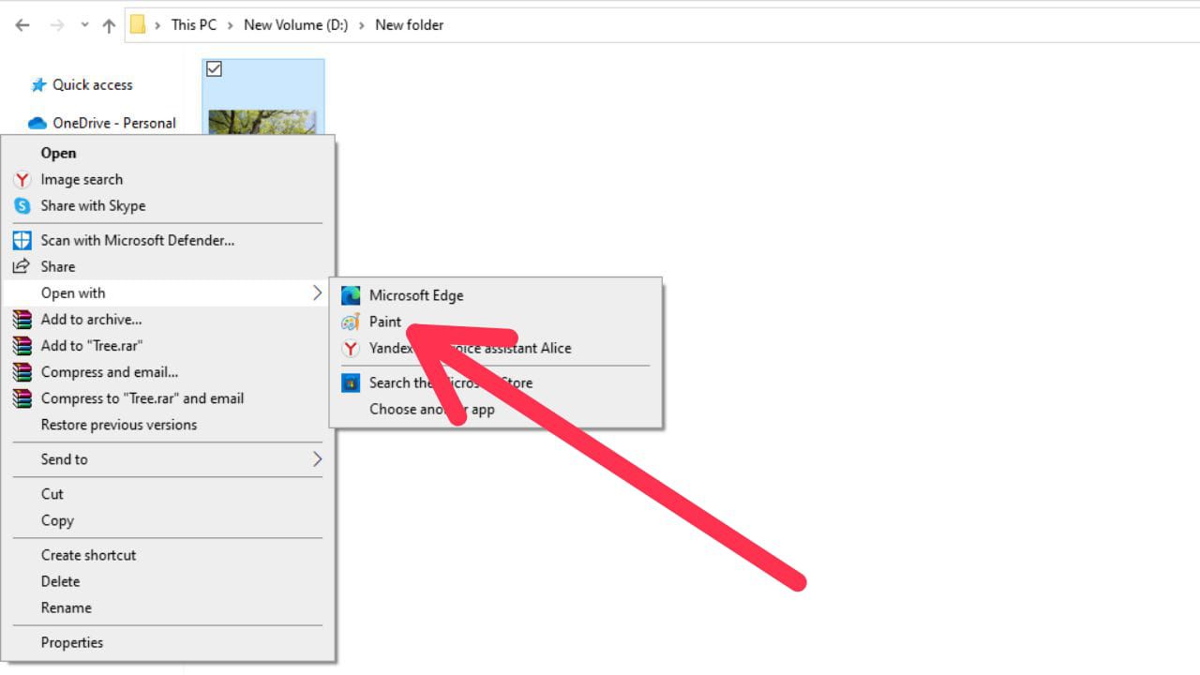This screenshot has height=675, width=1200.
Task: Choose Image search in context menu
Action: coord(169,179)
